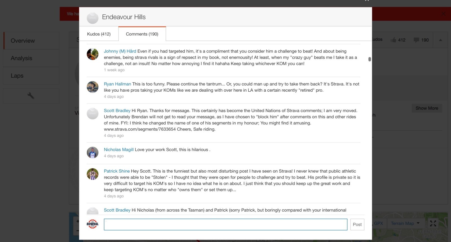Click the Endeavour Hills header avatar
Viewport: 451px width, 242px height.
[92, 18]
